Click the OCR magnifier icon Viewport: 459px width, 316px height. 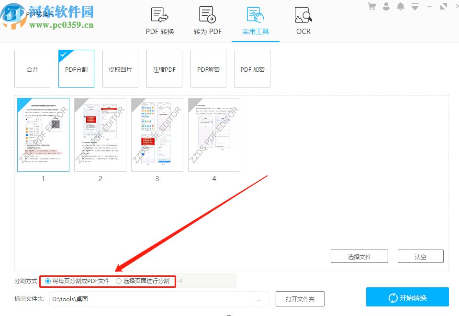coord(303,15)
